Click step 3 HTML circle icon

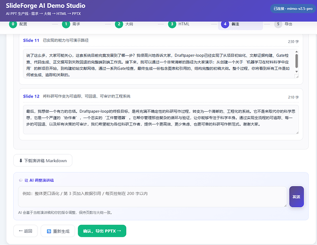(x=172, y=24)
